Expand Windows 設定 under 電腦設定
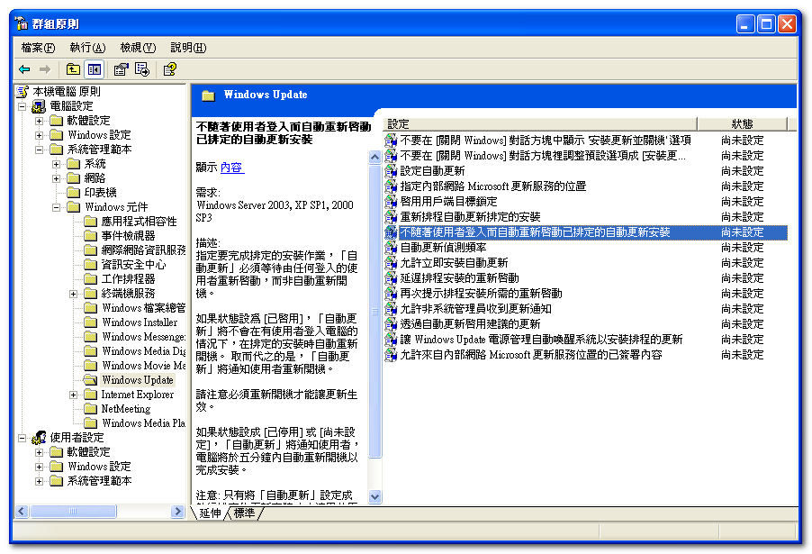Screen dimensions: 812x554 (x=39, y=135)
